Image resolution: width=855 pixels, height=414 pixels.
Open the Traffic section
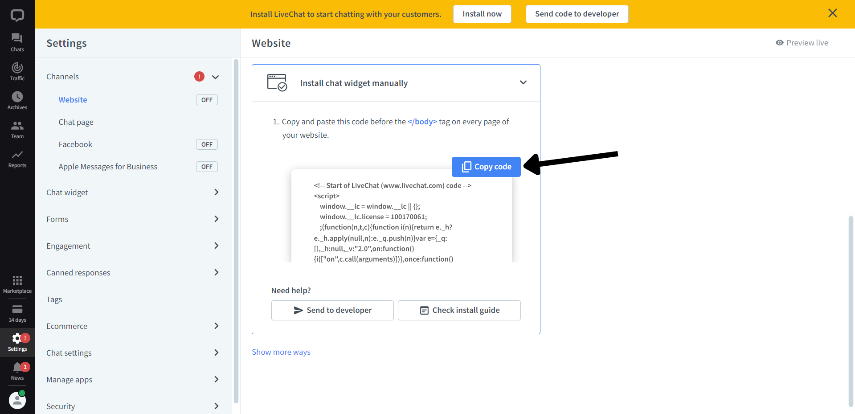17,71
